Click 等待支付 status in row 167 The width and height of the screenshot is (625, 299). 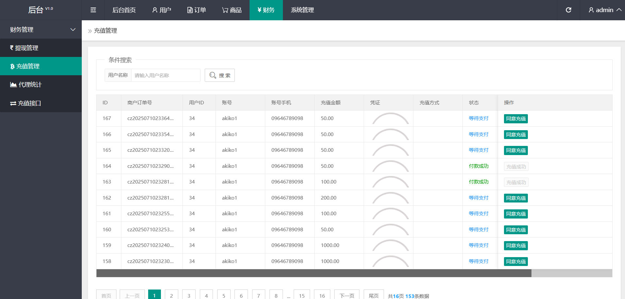click(x=478, y=118)
